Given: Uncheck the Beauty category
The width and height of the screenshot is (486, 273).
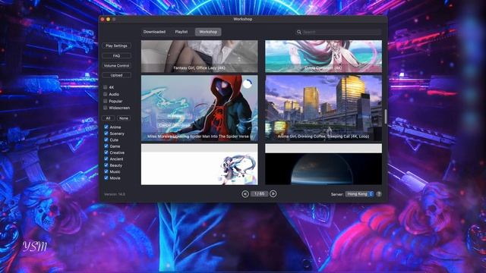Looking at the screenshot, I should click(106, 165).
